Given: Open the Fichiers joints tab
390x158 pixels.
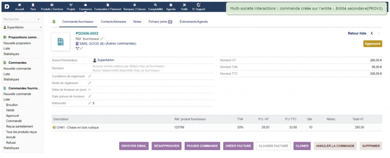Looking at the screenshot, I should [x=160, y=22].
